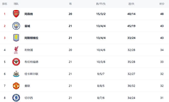Click the Newcastle United crest icon

pos(16,74)
